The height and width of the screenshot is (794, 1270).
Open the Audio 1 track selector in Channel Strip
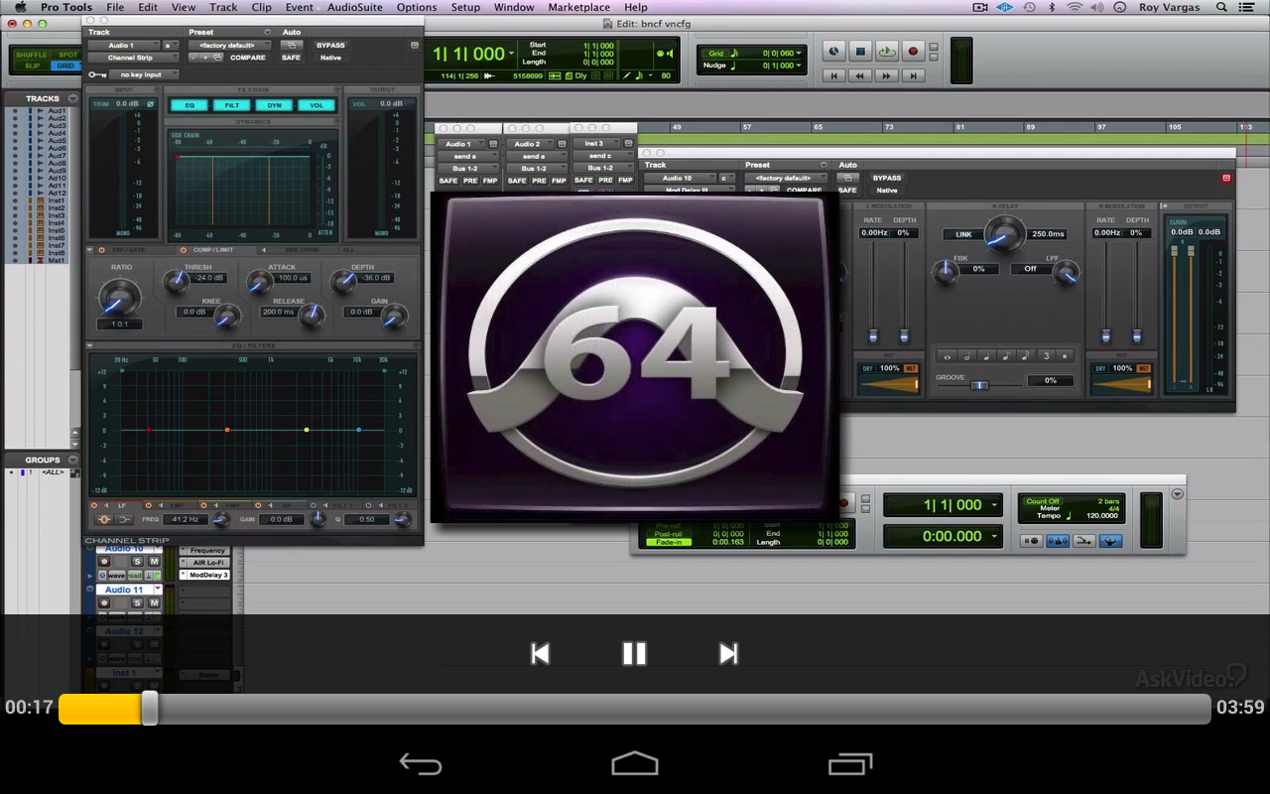[124, 45]
